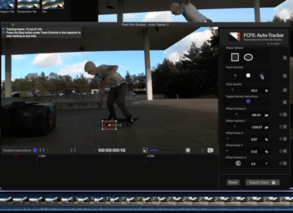Click the 1.00s mark on timeline ruler
Viewport: 293px width, 213px height.
pyautogui.click(x=42, y=156)
